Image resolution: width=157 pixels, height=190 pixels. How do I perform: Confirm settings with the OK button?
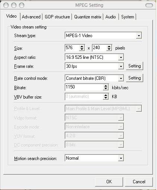(109, 182)
